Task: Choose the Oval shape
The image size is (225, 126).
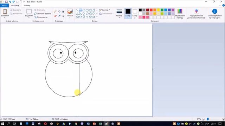Action: pos(84,10)
